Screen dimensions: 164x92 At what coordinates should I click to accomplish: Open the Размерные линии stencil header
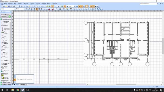click(x=6, y=19)
